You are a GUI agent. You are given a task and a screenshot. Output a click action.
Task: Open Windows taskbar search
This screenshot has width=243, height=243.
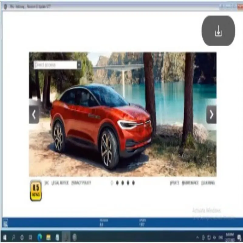[13, 237]
